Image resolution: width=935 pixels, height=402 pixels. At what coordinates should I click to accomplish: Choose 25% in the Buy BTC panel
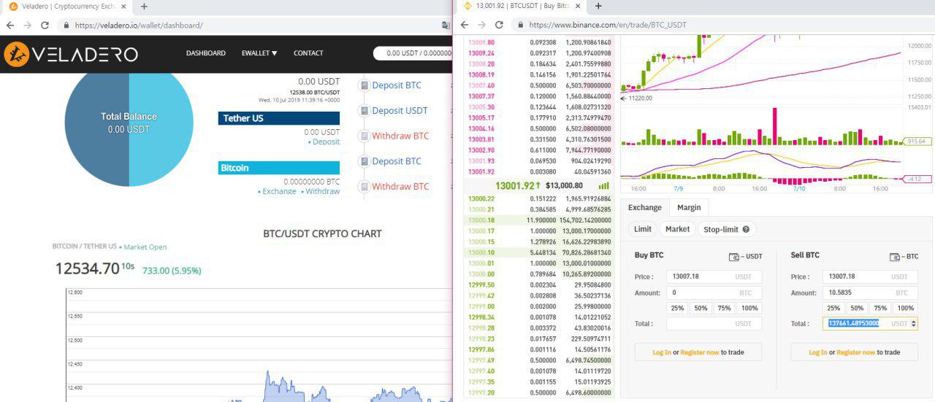677,308
